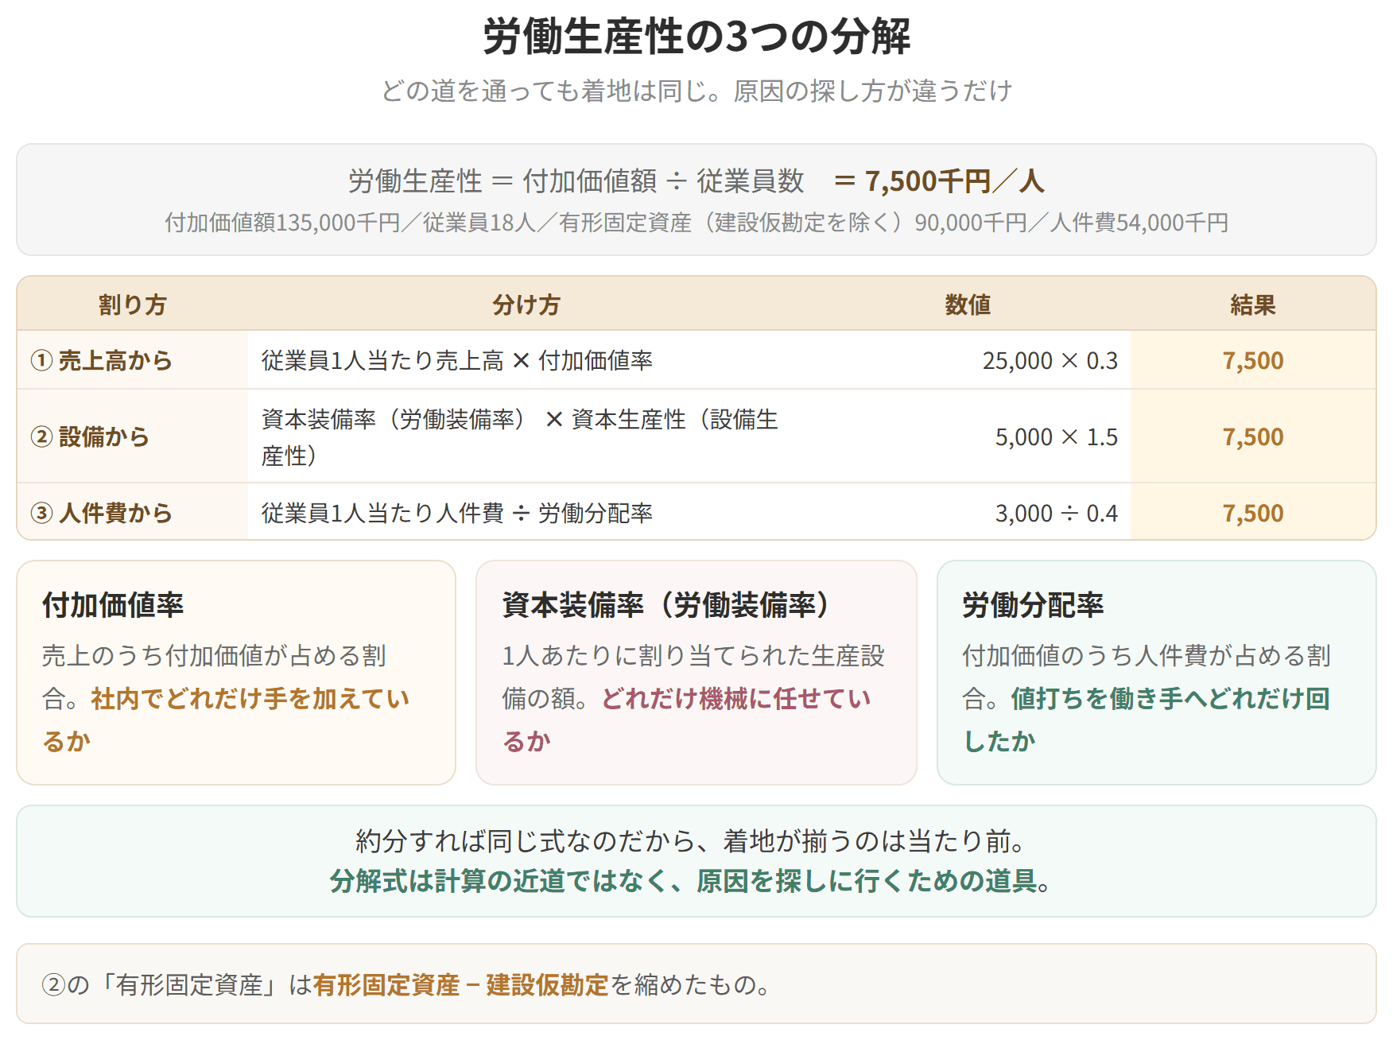The height and width of the screenshot is (1040, 1393).
Task: Click the cell 従業員1人当たり売上高 × 付加価値率
Action: (x=457, y=360)
